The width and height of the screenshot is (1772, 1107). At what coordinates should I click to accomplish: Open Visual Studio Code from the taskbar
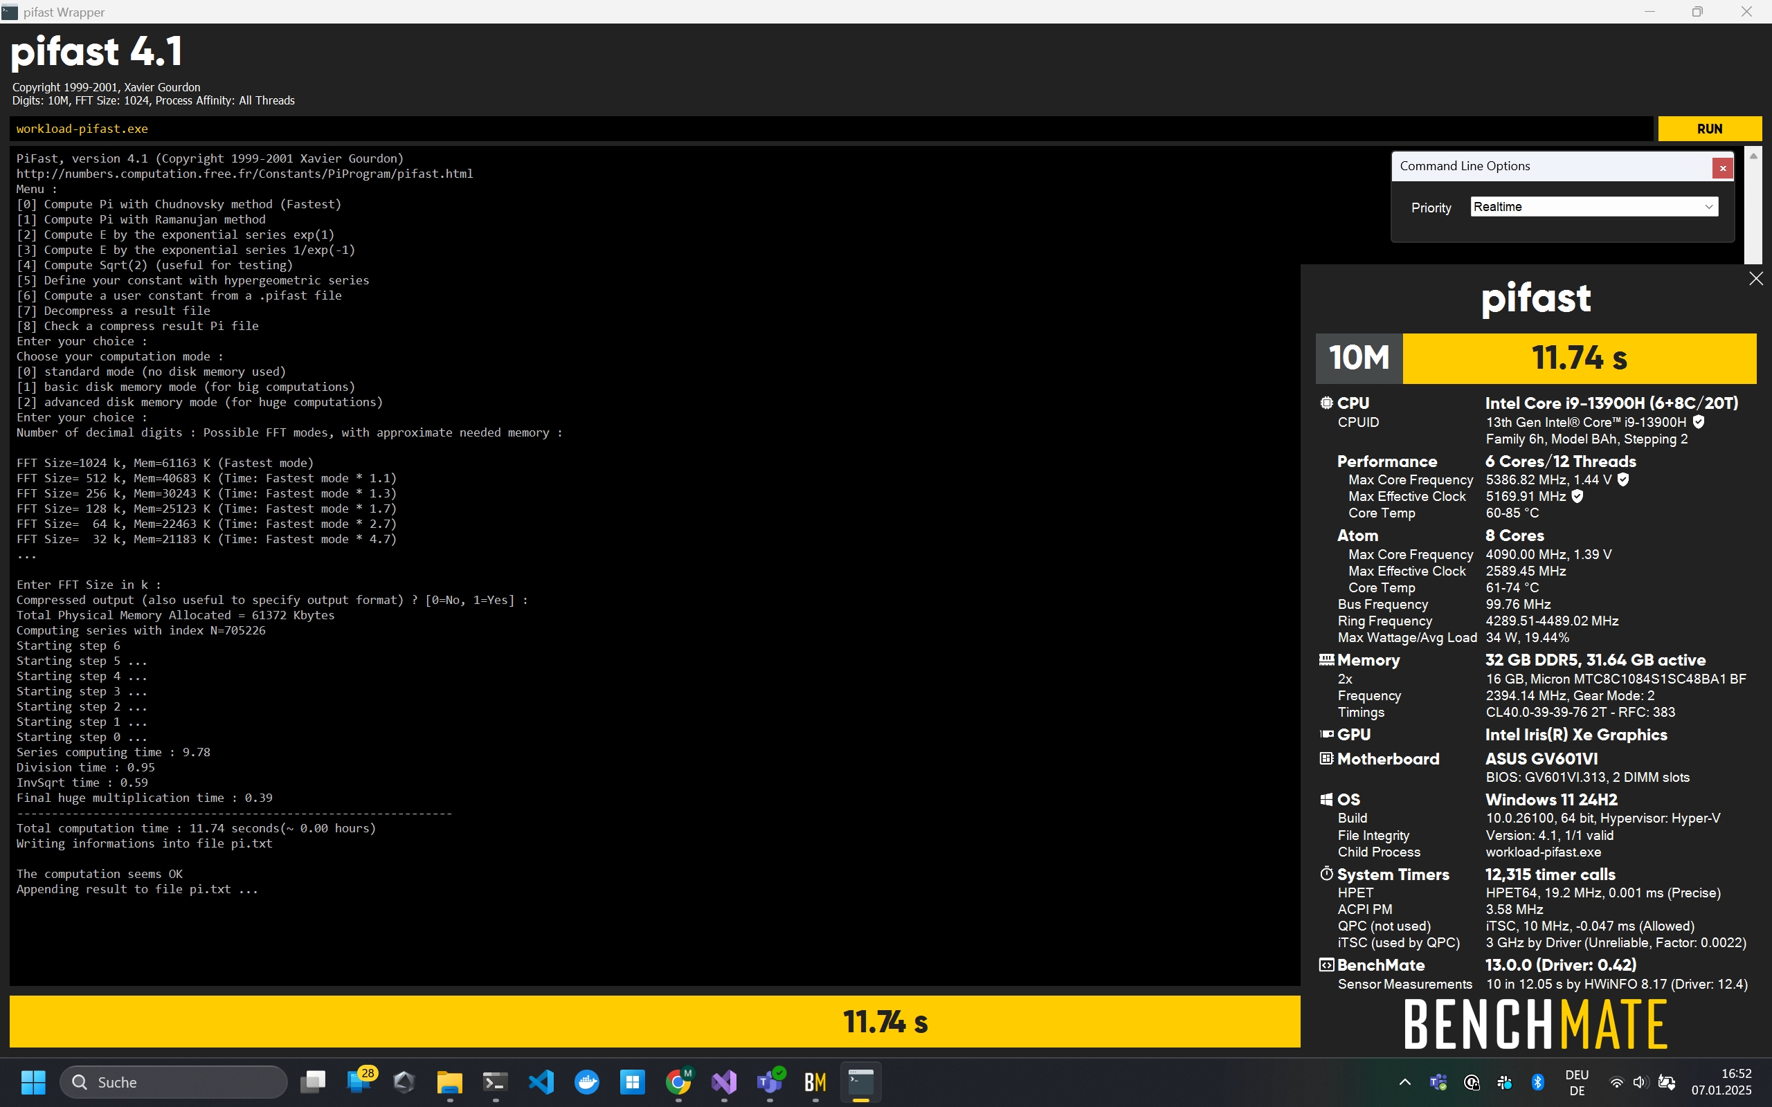point(541,1082)
